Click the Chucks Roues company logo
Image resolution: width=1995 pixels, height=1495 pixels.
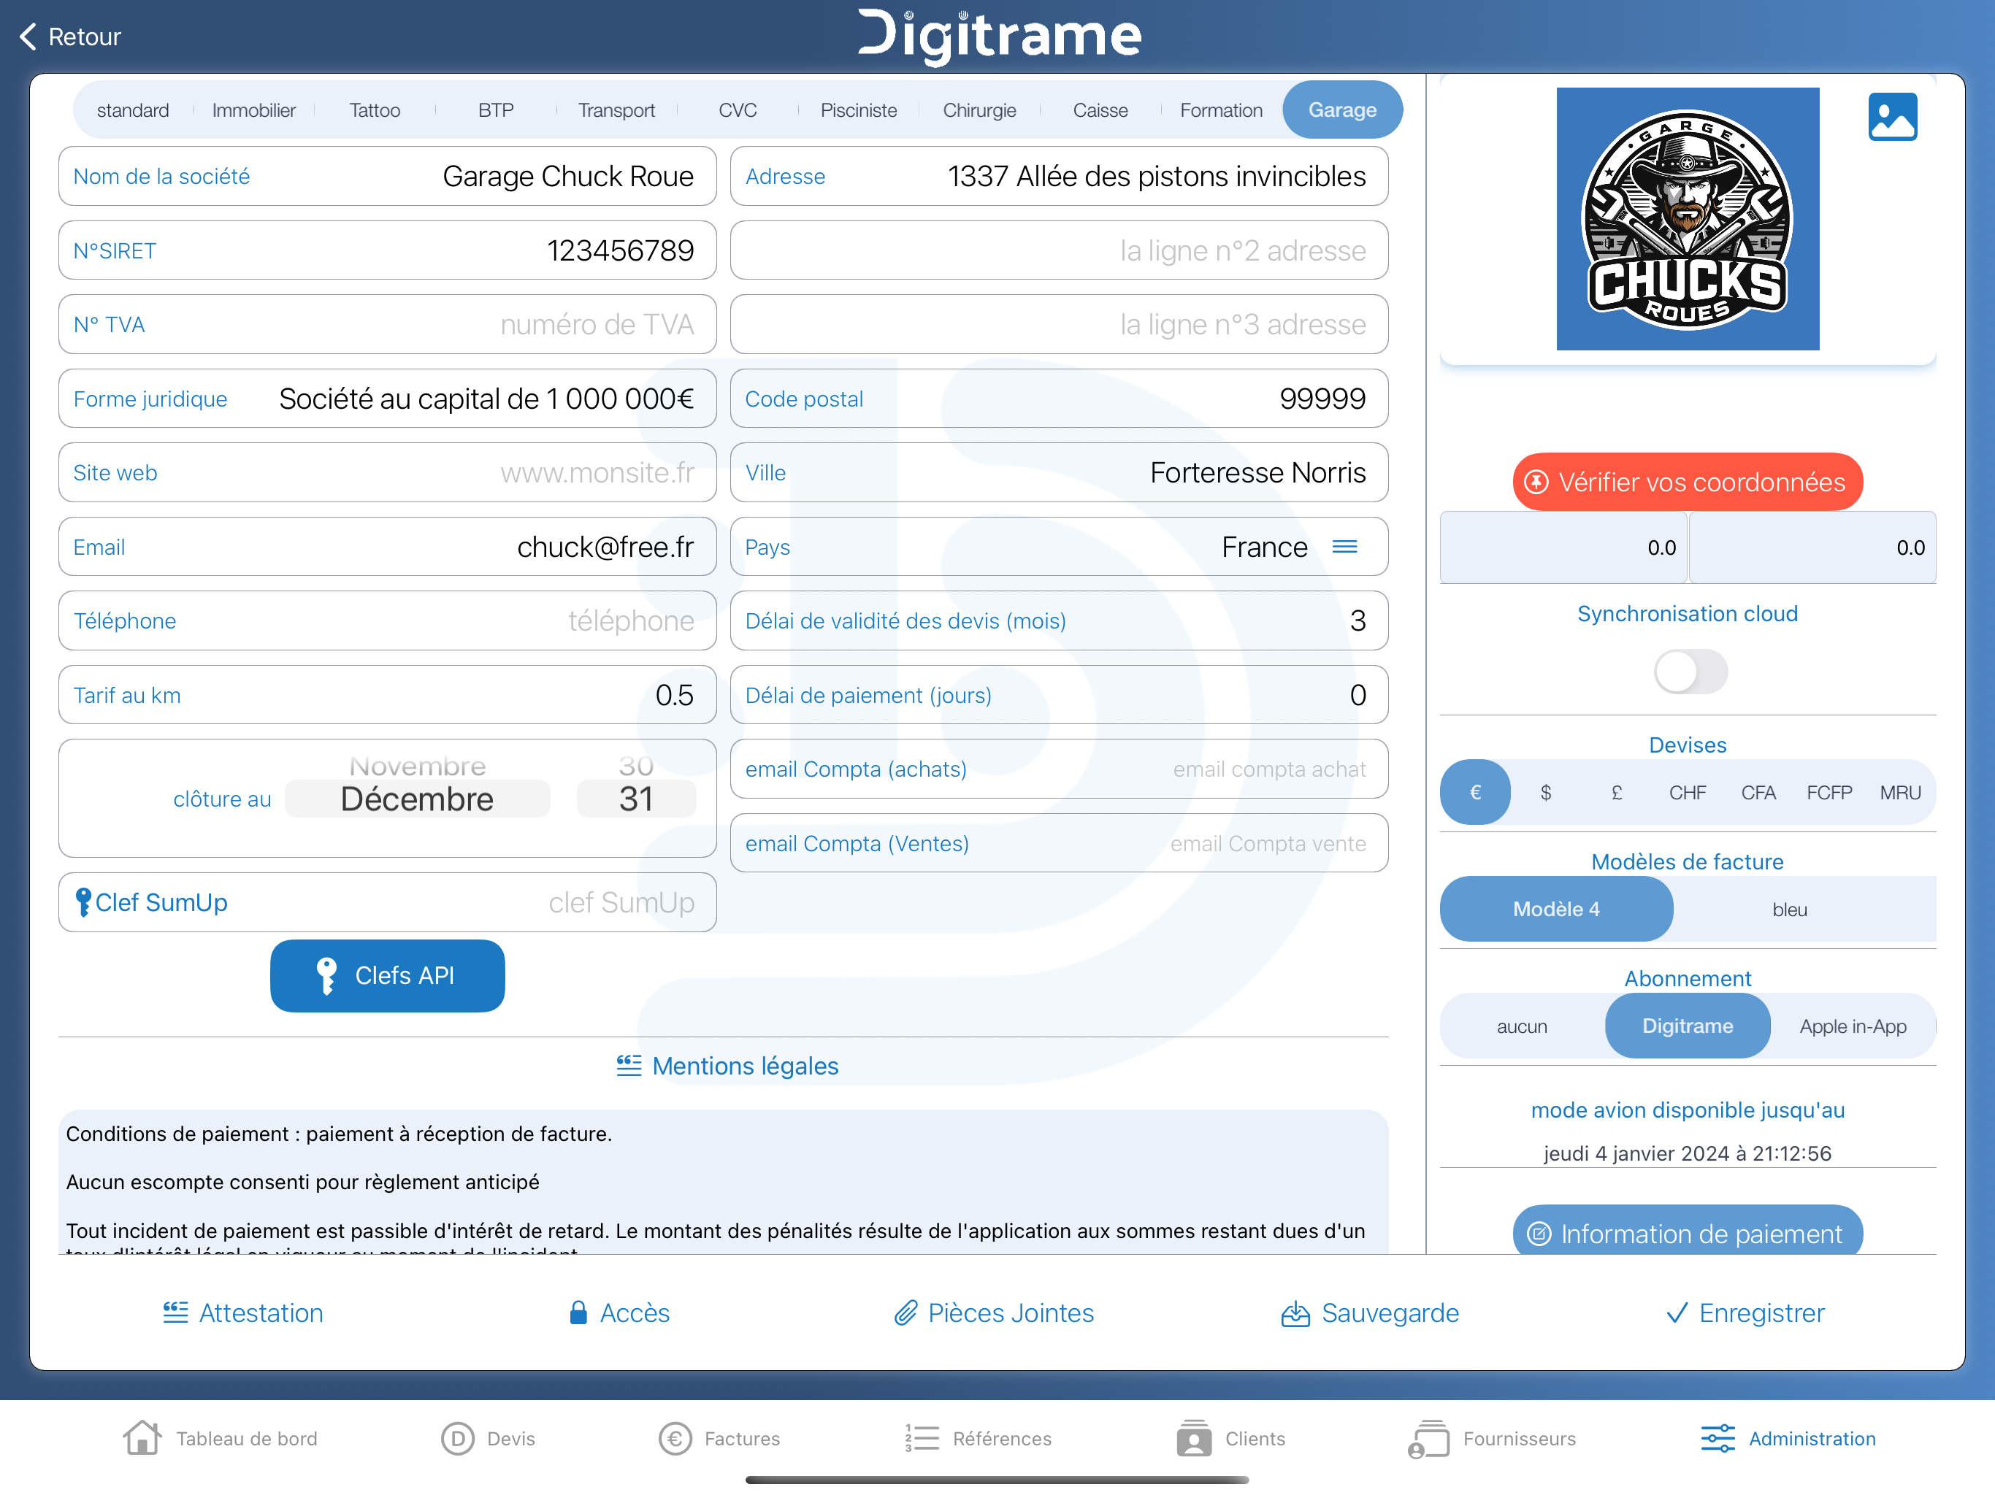[x=1688, y=219]
